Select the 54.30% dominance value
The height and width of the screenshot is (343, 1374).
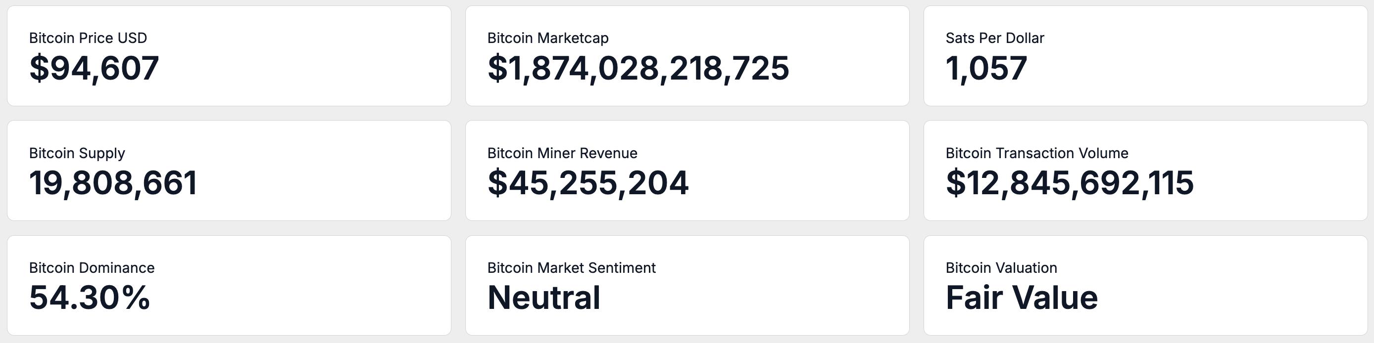[90, 298]
